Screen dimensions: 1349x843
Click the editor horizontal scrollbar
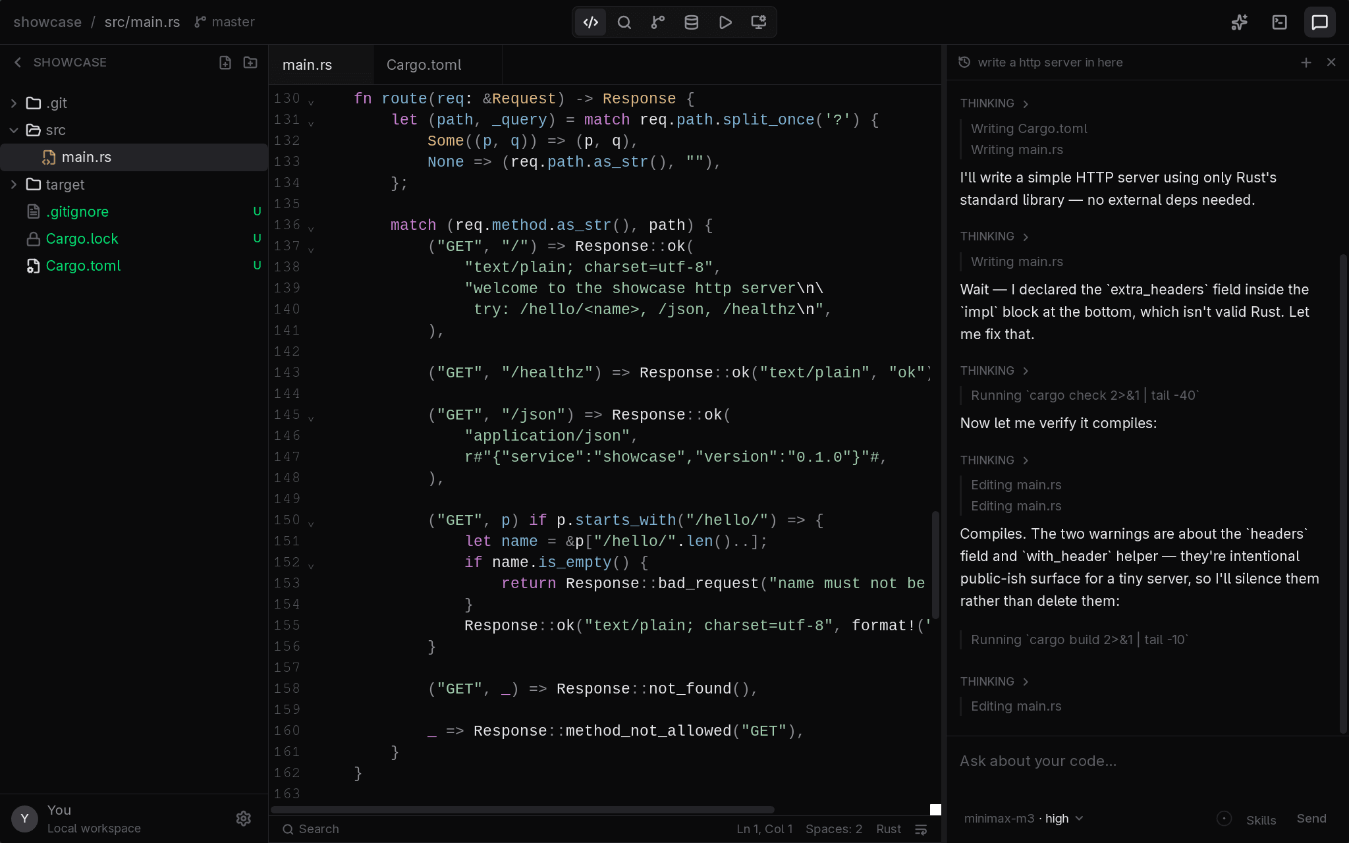[x=522, y=809]
